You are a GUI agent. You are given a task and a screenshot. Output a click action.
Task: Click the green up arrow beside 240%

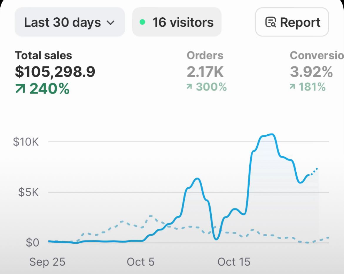tap(20, 89)
